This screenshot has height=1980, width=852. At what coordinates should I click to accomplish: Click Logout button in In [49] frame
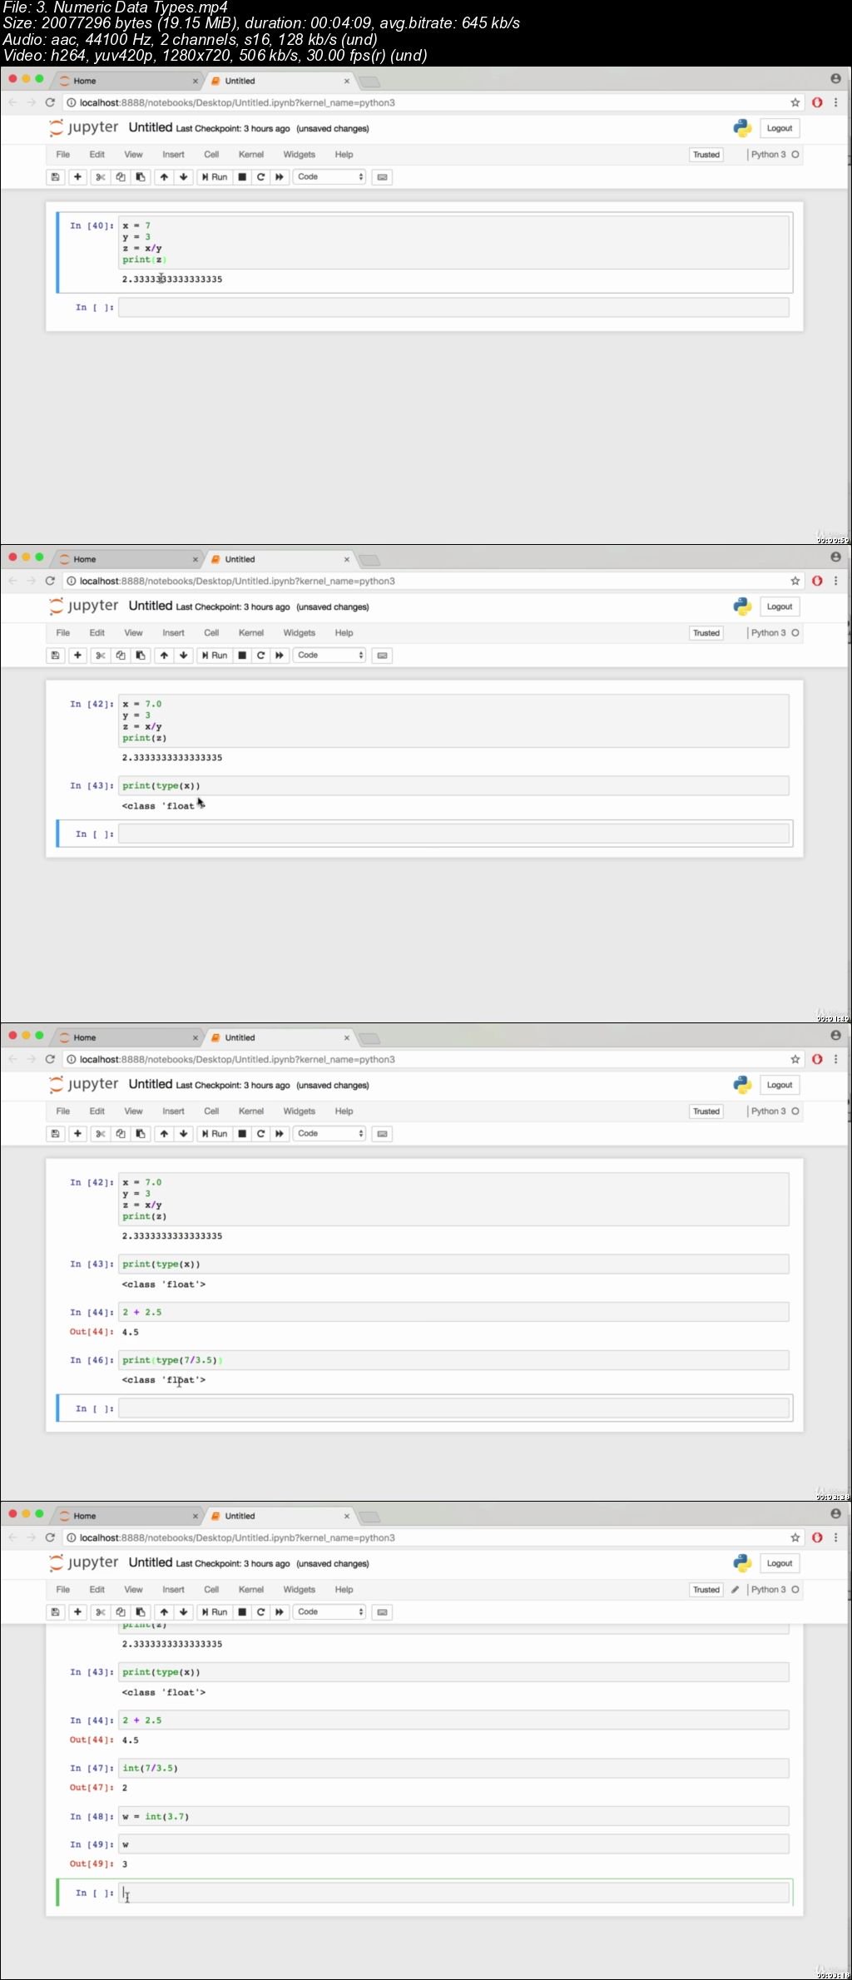(780, 1563)
